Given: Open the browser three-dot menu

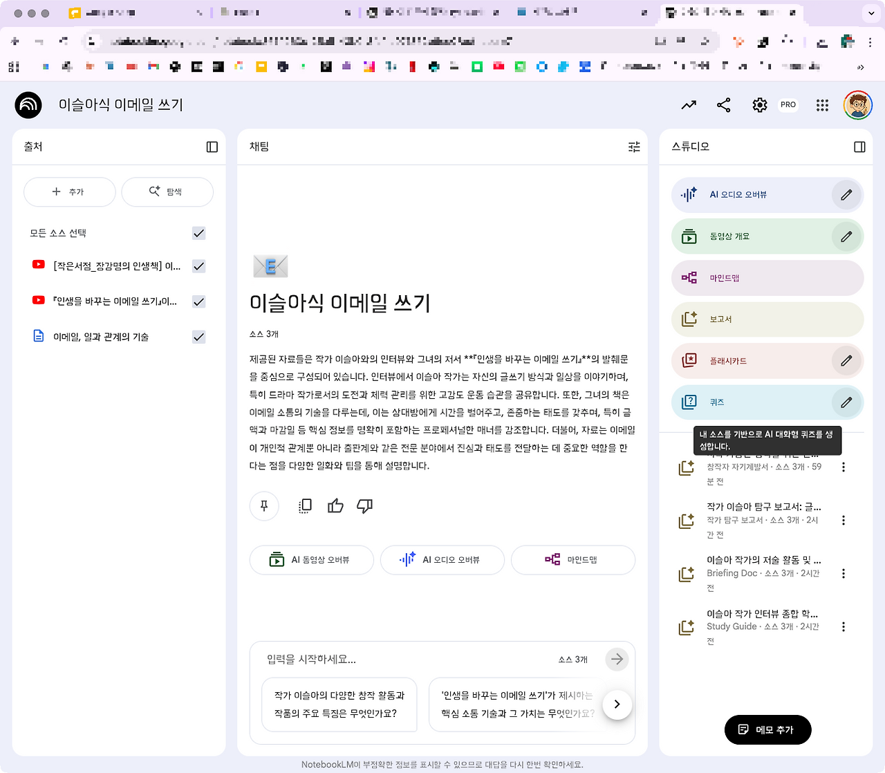Looking at the screenshot, I should [870, 42].
